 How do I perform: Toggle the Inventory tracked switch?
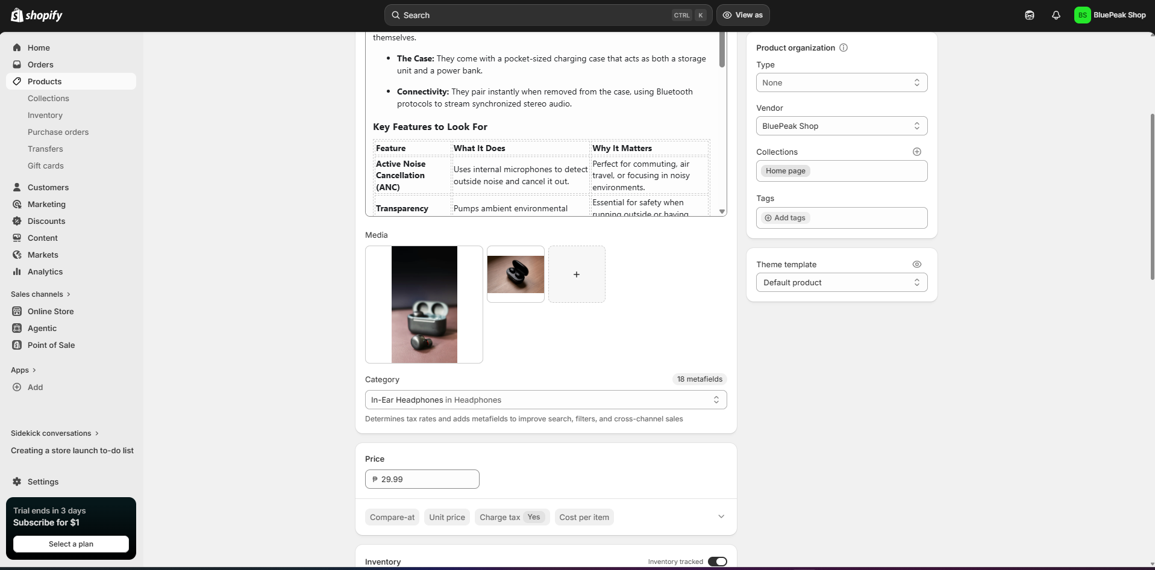(x=717, y=562)
